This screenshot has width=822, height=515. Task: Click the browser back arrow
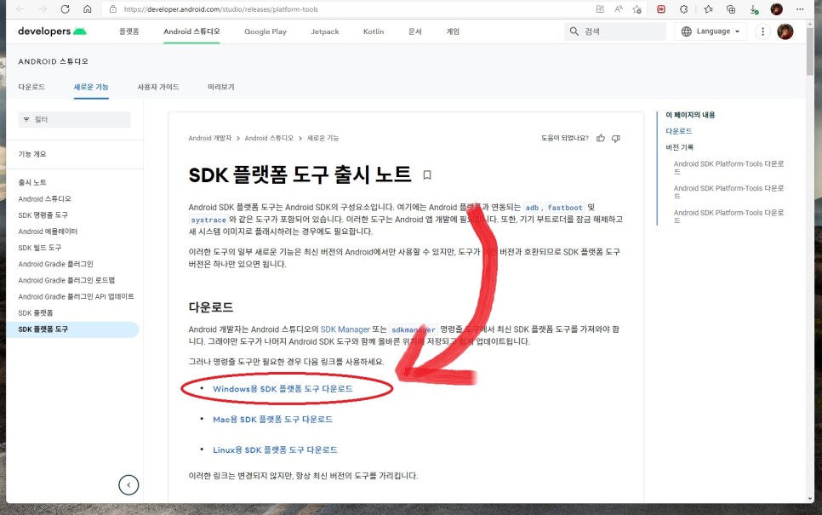(20, 9)
